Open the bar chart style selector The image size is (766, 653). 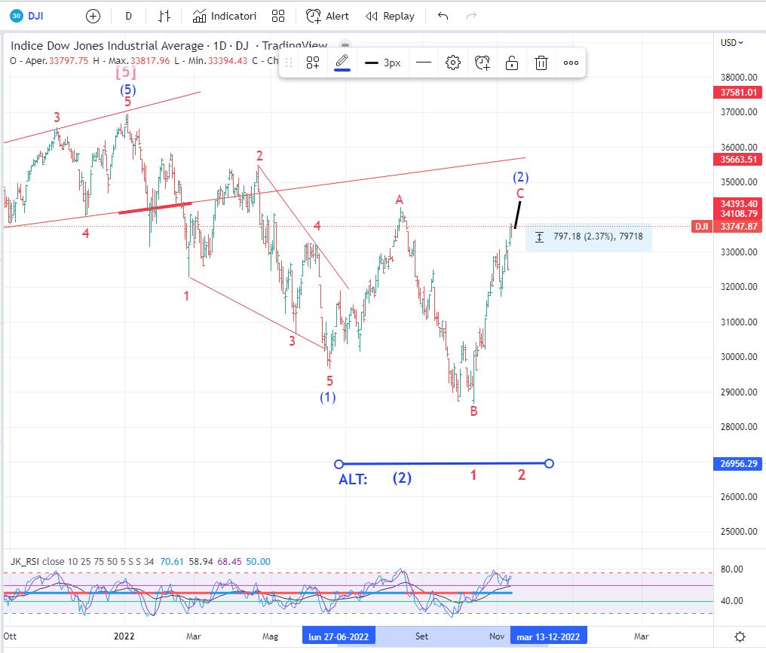point(164,16)
